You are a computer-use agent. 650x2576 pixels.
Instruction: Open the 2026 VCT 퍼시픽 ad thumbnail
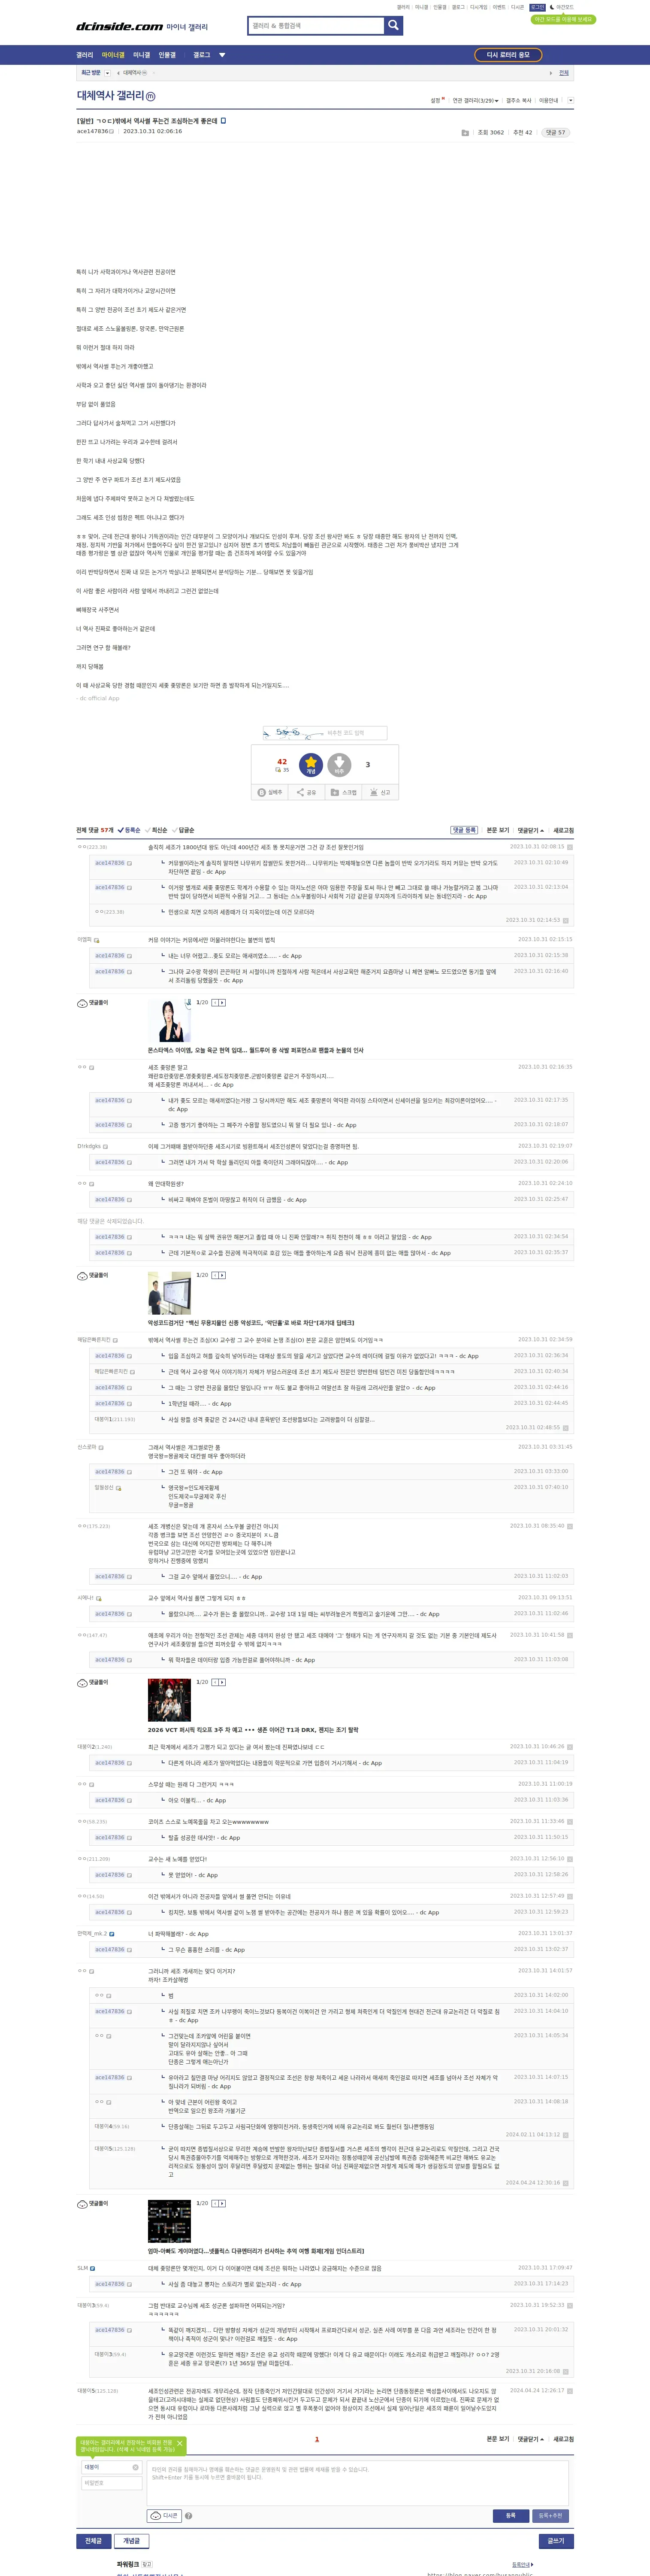coord(169,1701)
